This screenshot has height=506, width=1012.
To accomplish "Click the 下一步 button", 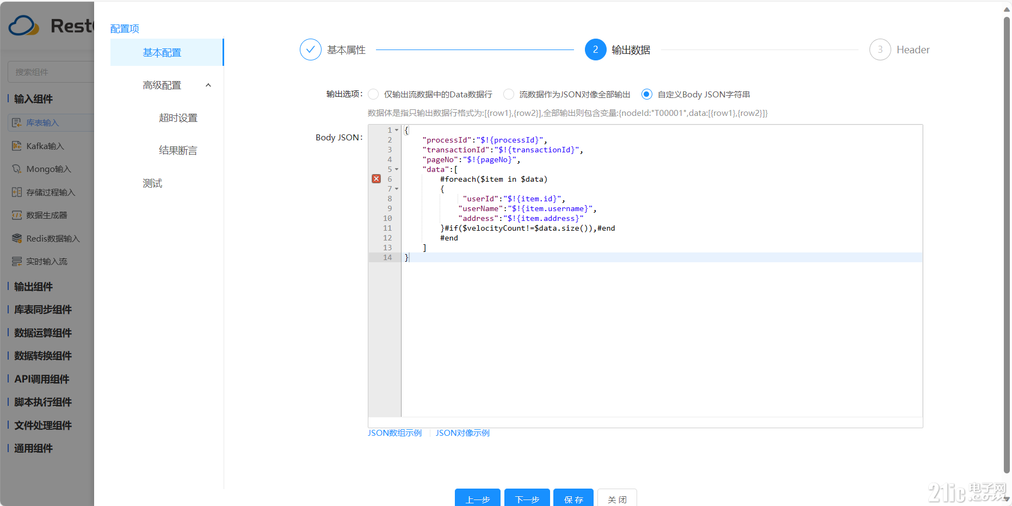I will pyautogui.click(x=527, y=498).
